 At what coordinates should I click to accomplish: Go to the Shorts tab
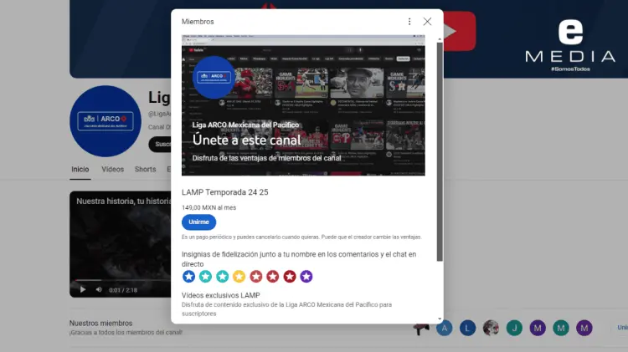pos(145,169)
